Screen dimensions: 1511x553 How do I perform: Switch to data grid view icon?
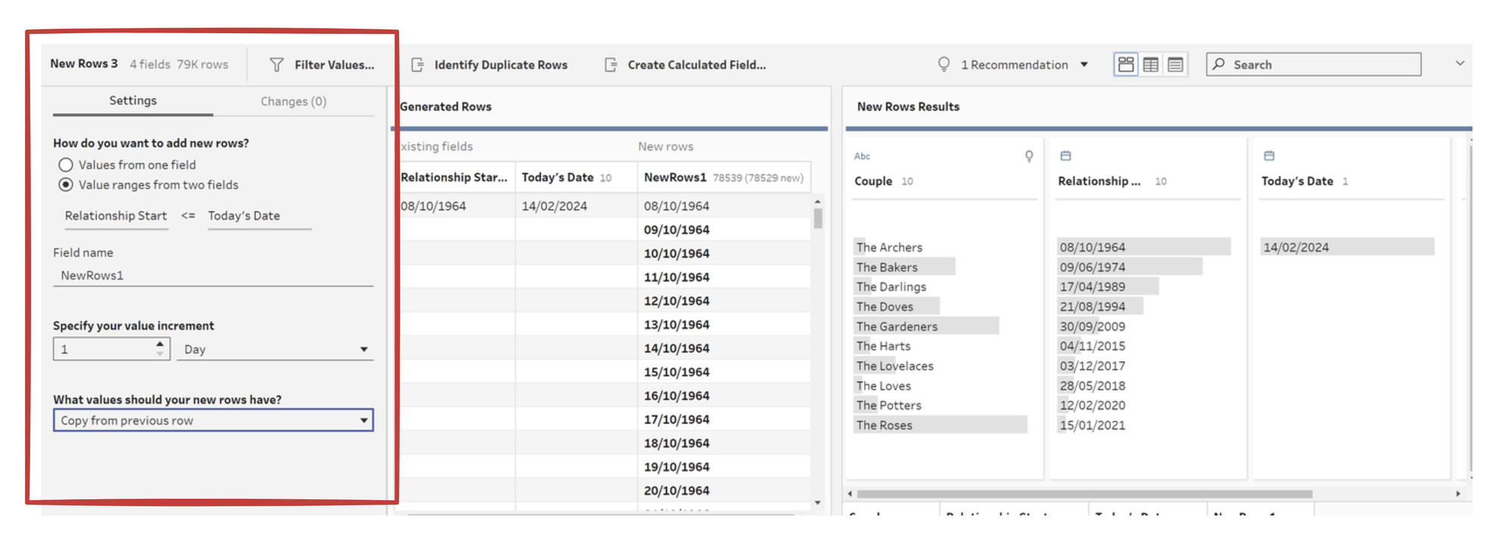[x=1151, y=65]
